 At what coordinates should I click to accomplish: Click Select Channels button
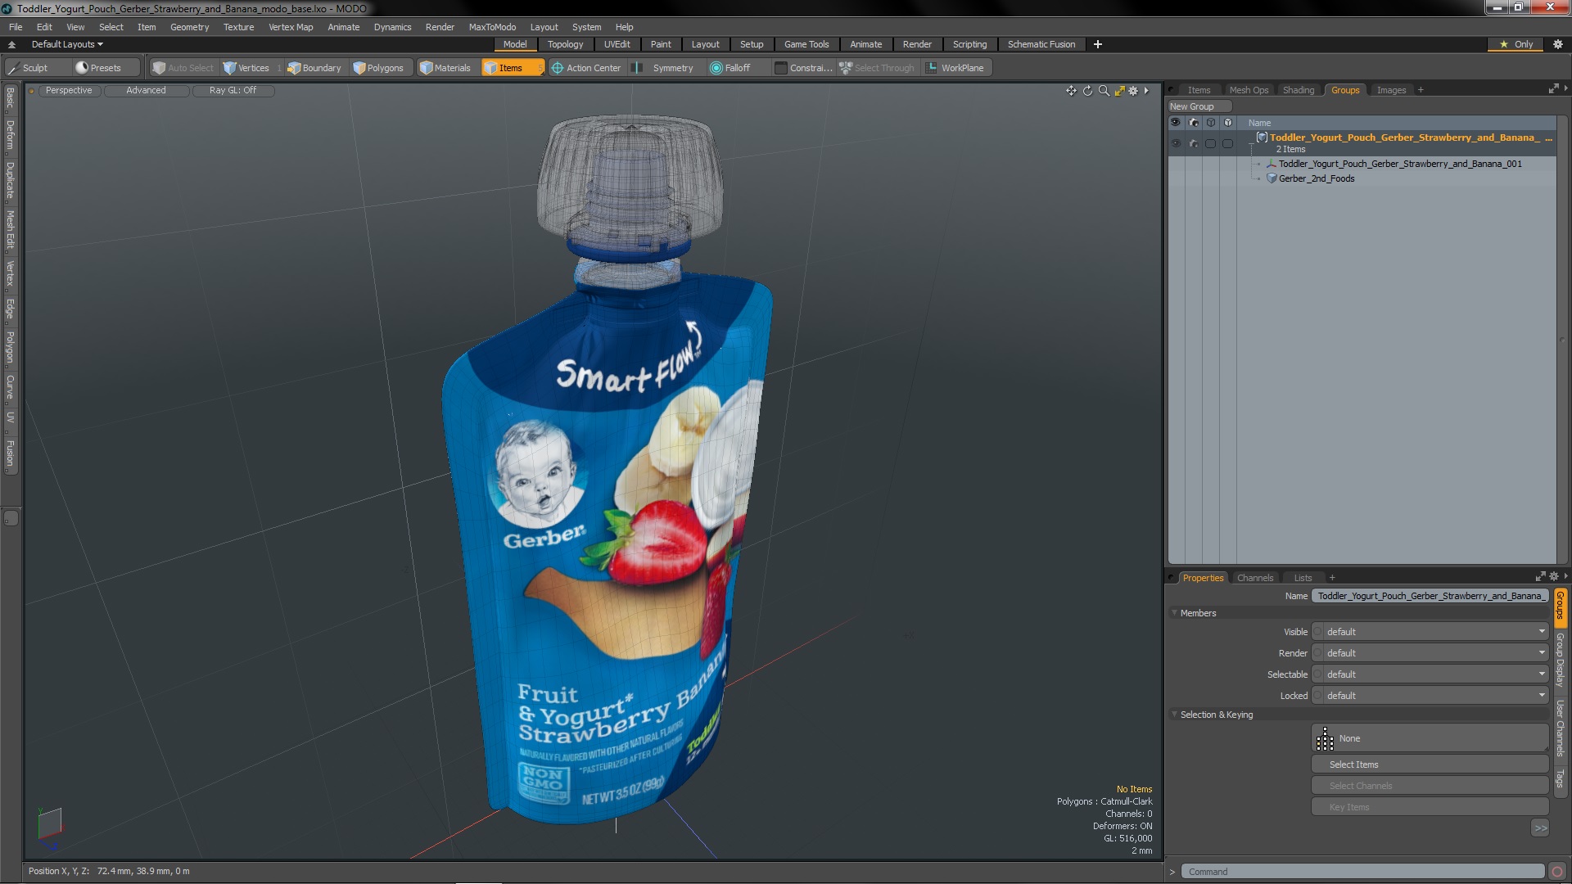[1430, 786]
